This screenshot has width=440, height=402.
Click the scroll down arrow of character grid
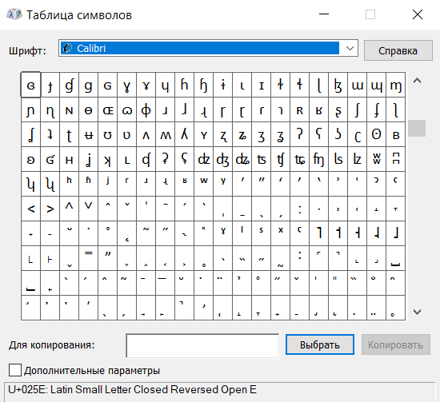tap(418, 312)
